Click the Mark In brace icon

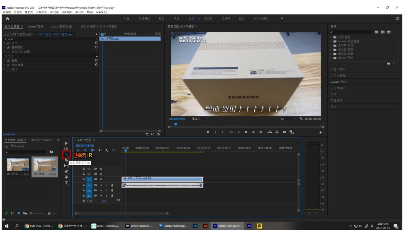coord(216,132)
